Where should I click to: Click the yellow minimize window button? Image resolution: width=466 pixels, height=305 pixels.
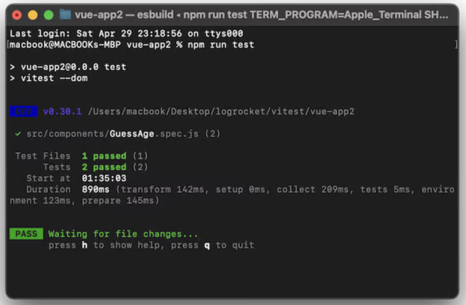tap(33, 15)
